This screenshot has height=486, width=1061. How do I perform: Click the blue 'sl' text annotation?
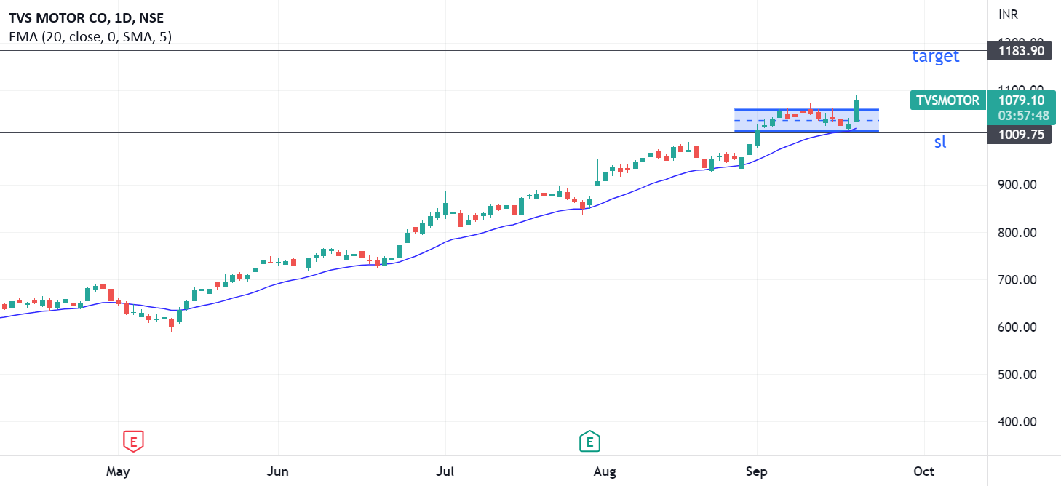tap(940, 142)
